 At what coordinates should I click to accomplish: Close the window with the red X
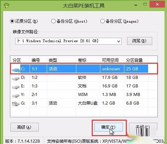157,4
